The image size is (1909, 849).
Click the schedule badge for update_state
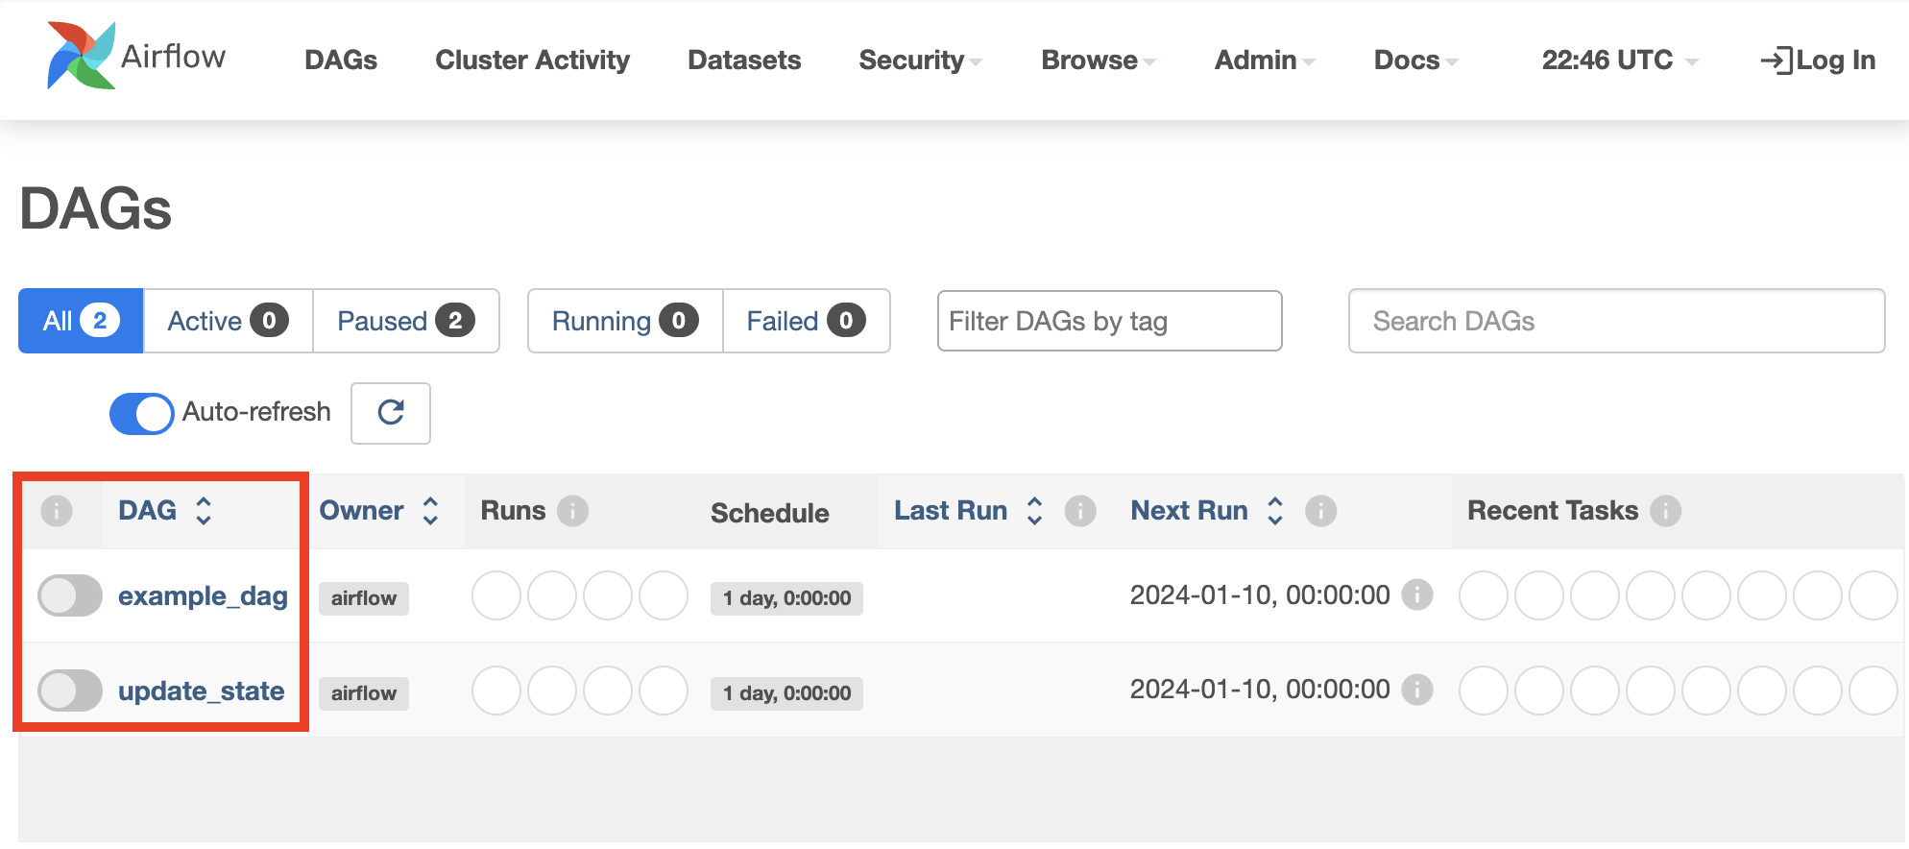tap(786, 693)
